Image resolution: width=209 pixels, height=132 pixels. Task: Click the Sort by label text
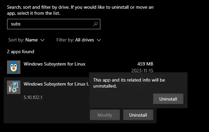click(x=16, y=40)
